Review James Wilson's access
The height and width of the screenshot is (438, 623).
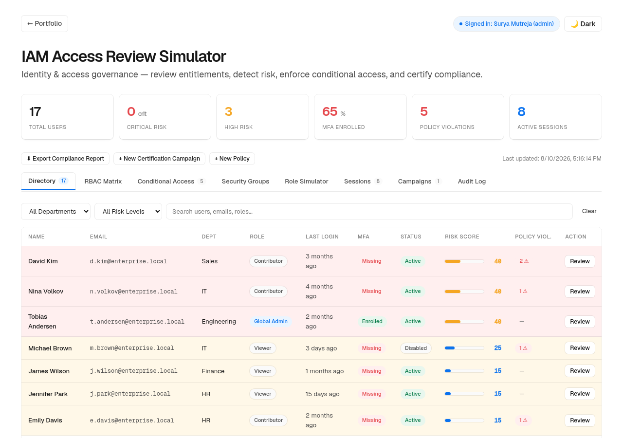[580, 371]
